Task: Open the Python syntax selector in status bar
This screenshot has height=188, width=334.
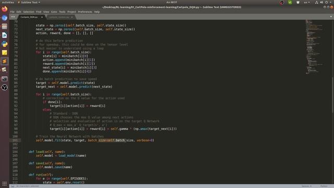Action: pyautogui.click(x=324, y=186)
